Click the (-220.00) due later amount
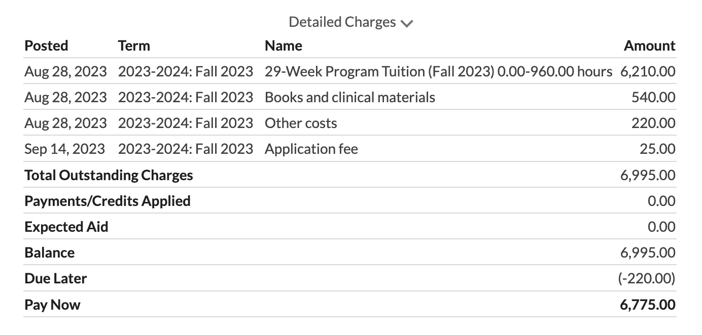702x335 pixels. (647, 278)
